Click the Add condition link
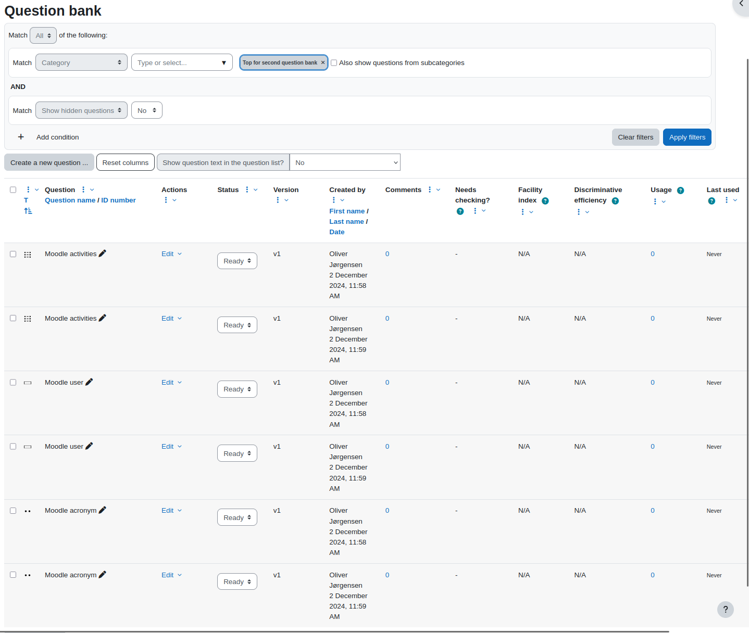The width and height of the screenshot is (749, 633). pyautogui.click(x=58, y=137)
